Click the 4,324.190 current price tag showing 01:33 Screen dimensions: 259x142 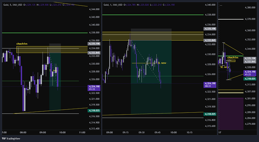point(94,88)
